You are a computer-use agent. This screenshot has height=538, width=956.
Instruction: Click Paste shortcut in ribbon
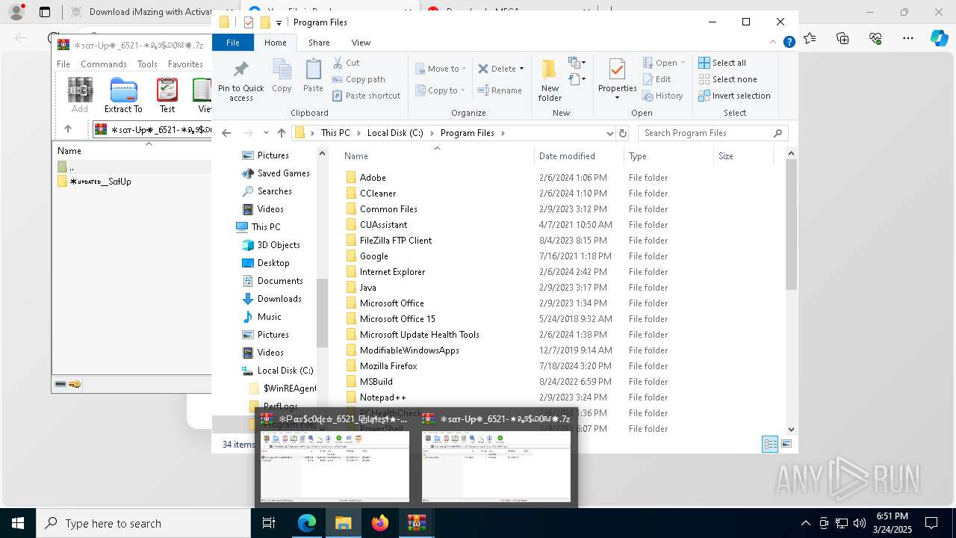tap(366, 96)
